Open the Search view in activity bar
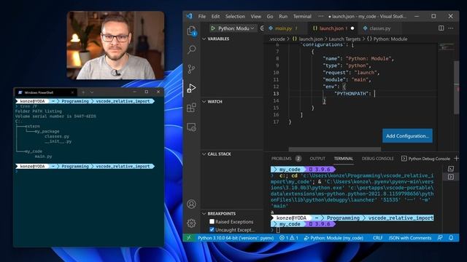Screen dimensions: 467x262 point(191,49)
